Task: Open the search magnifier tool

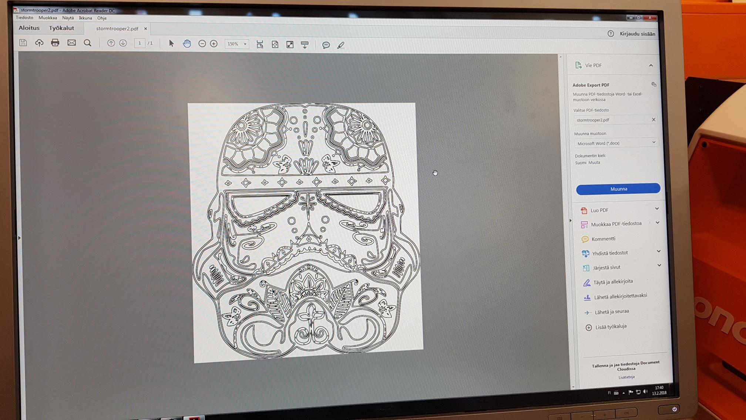Action: [87, 43]
